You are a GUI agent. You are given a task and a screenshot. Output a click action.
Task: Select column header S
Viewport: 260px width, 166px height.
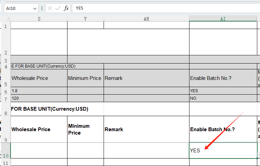(x=39, y=19)
